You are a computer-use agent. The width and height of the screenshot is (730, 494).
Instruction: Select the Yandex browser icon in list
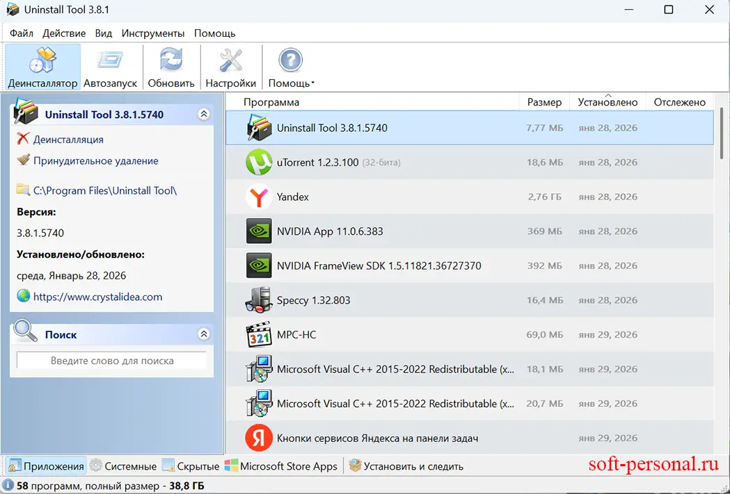coord(259,197)
